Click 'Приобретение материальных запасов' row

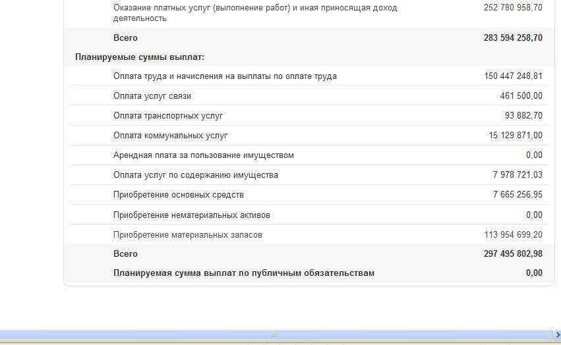(x=309, y=235)
